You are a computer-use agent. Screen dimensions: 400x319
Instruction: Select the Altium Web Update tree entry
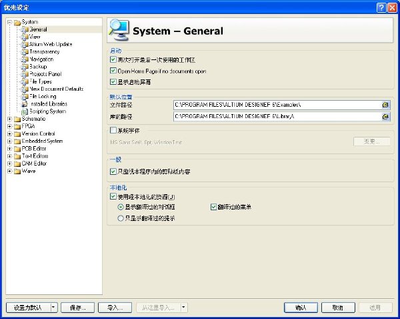51,45
